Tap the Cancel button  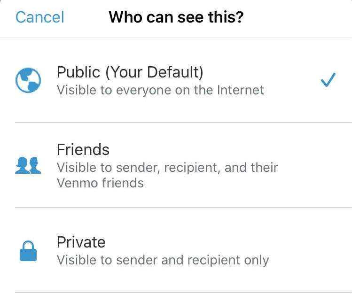point(39,17)
